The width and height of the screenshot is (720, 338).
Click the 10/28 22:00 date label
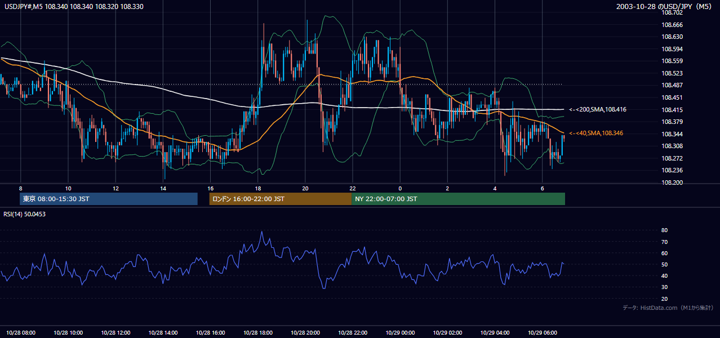pyautogui.click(x=352, y=333)
